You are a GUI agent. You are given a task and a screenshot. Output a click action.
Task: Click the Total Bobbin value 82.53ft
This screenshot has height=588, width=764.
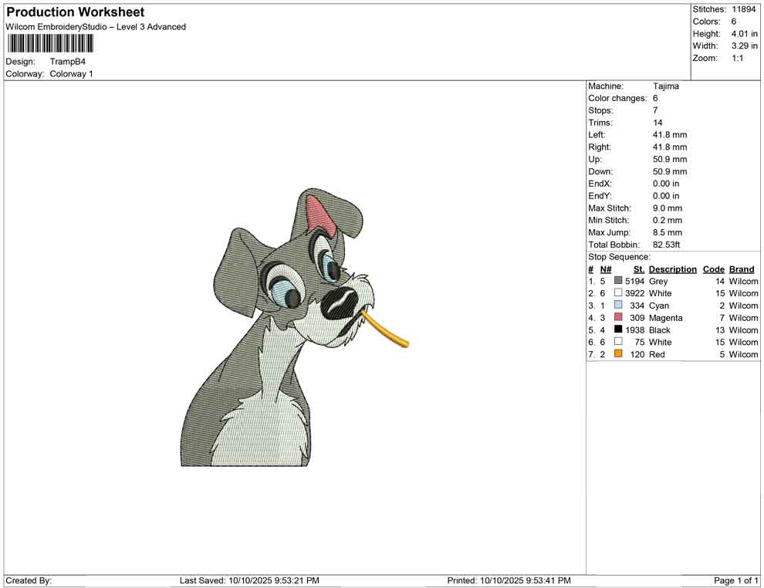click(667, 245)
